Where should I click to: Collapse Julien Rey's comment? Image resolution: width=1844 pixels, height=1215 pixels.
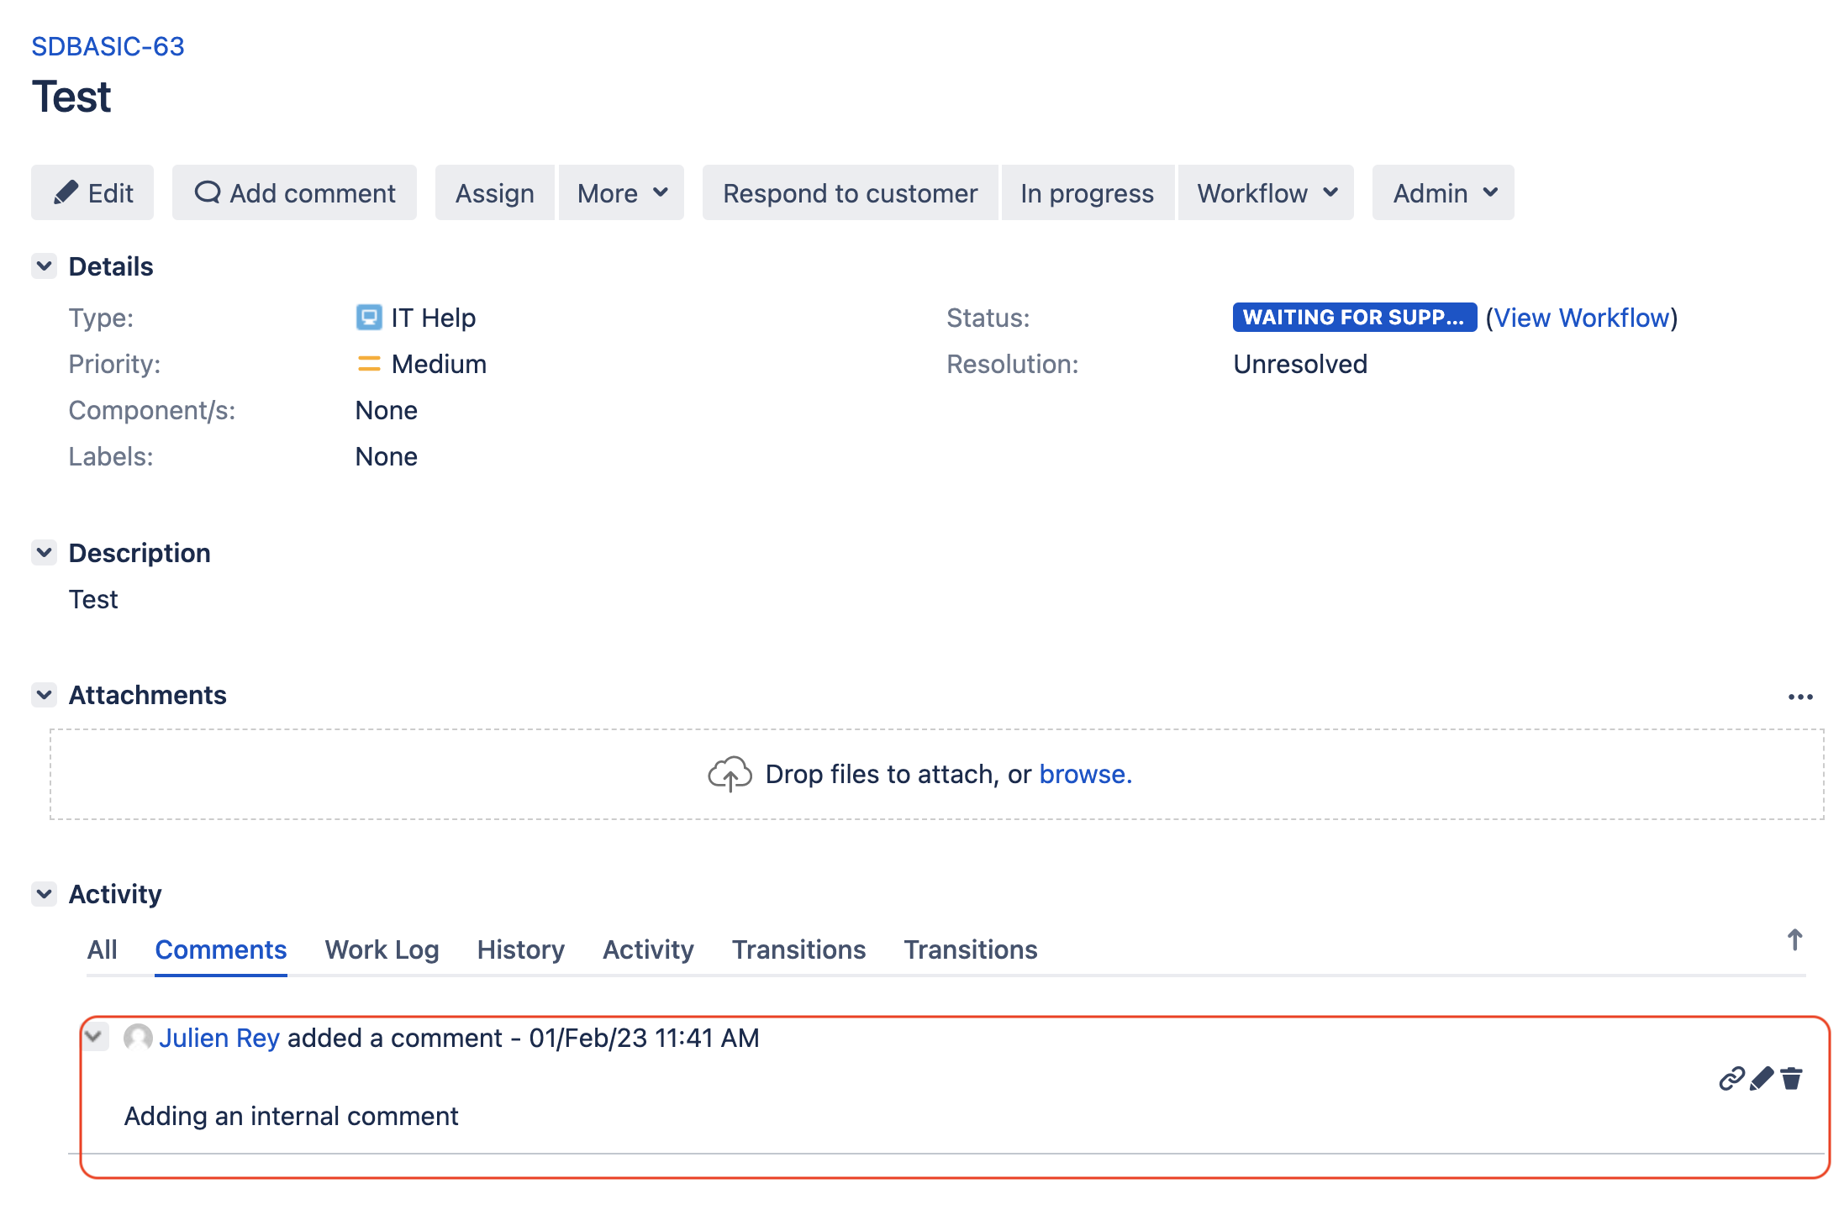94,1036
